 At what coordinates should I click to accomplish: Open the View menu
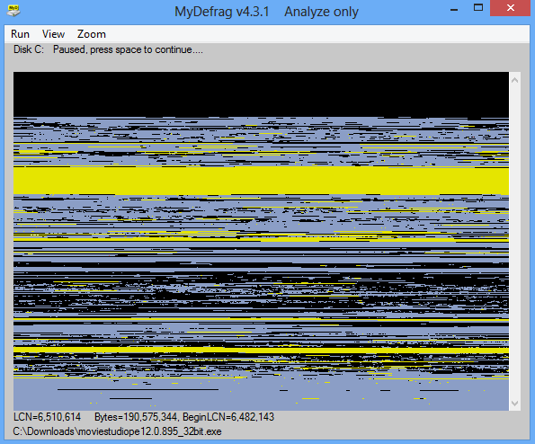click(53, 34)
